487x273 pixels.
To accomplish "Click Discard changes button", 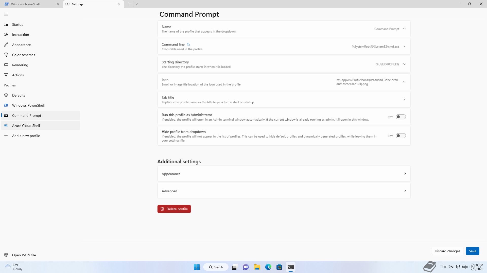I will 447,251.
